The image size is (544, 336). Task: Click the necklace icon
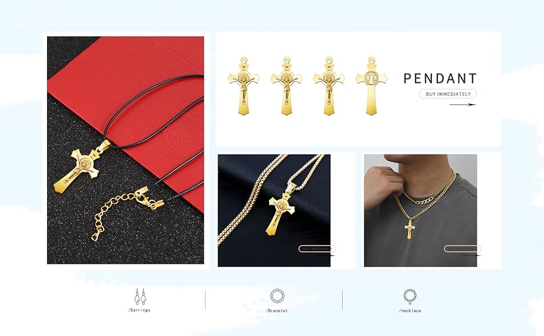coord(410,296)
